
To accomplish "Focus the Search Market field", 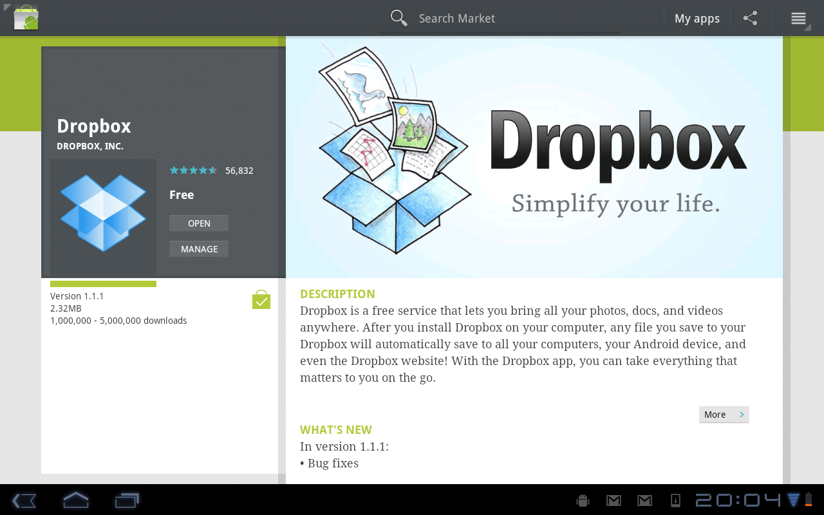I will [500, 19].
